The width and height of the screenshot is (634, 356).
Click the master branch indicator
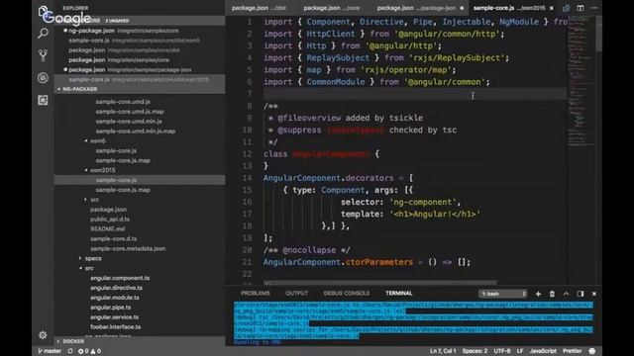(50, 351)
